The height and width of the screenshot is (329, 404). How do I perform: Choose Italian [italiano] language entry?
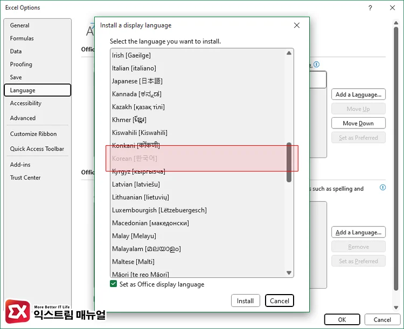[134, 68]
